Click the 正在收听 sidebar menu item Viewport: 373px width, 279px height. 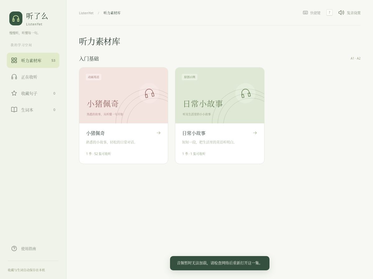click(x=33, y=77)
